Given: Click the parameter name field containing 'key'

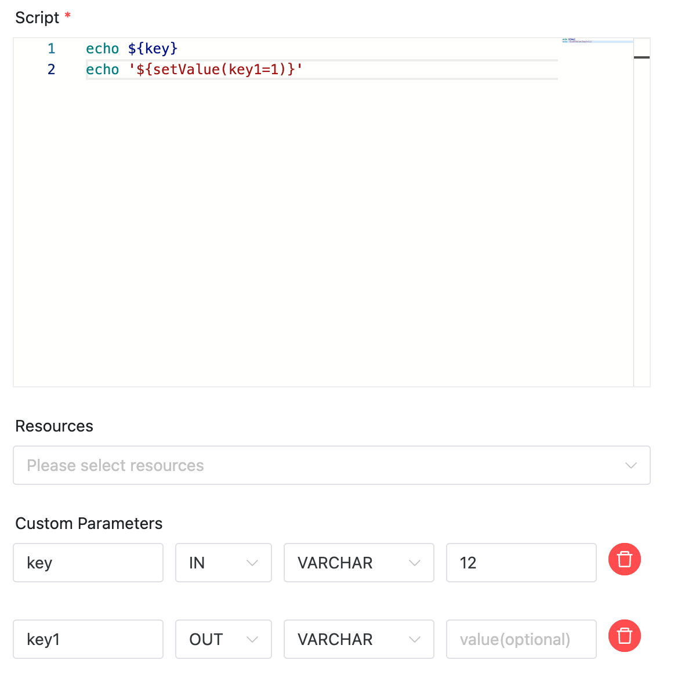Looking at the screenshot, I should click(x=88, y=563).
